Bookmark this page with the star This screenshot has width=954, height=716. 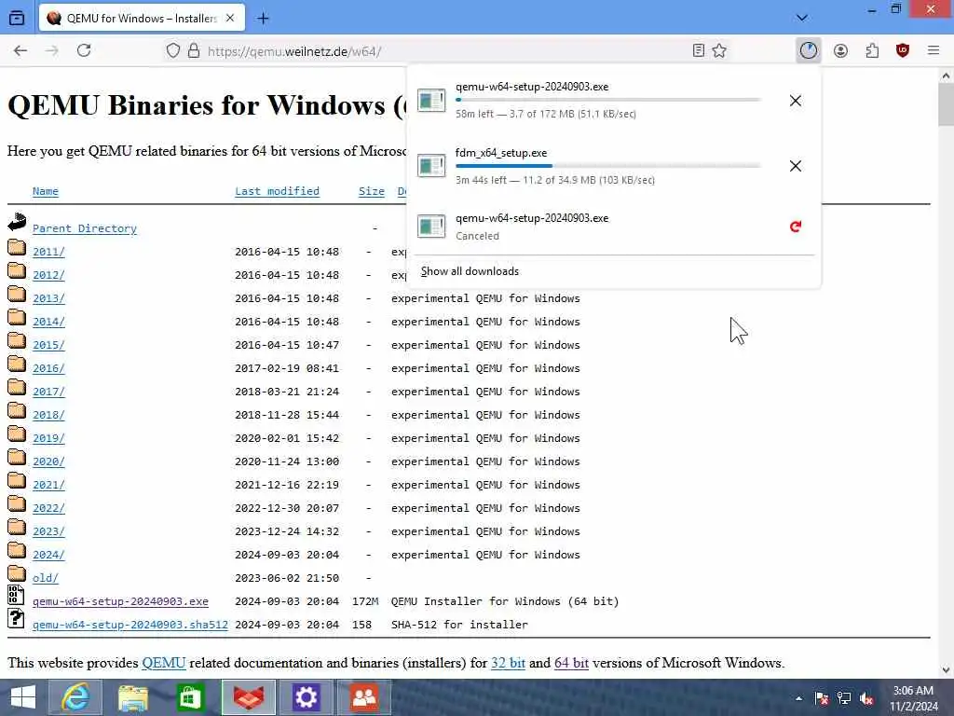click(719, 50)
